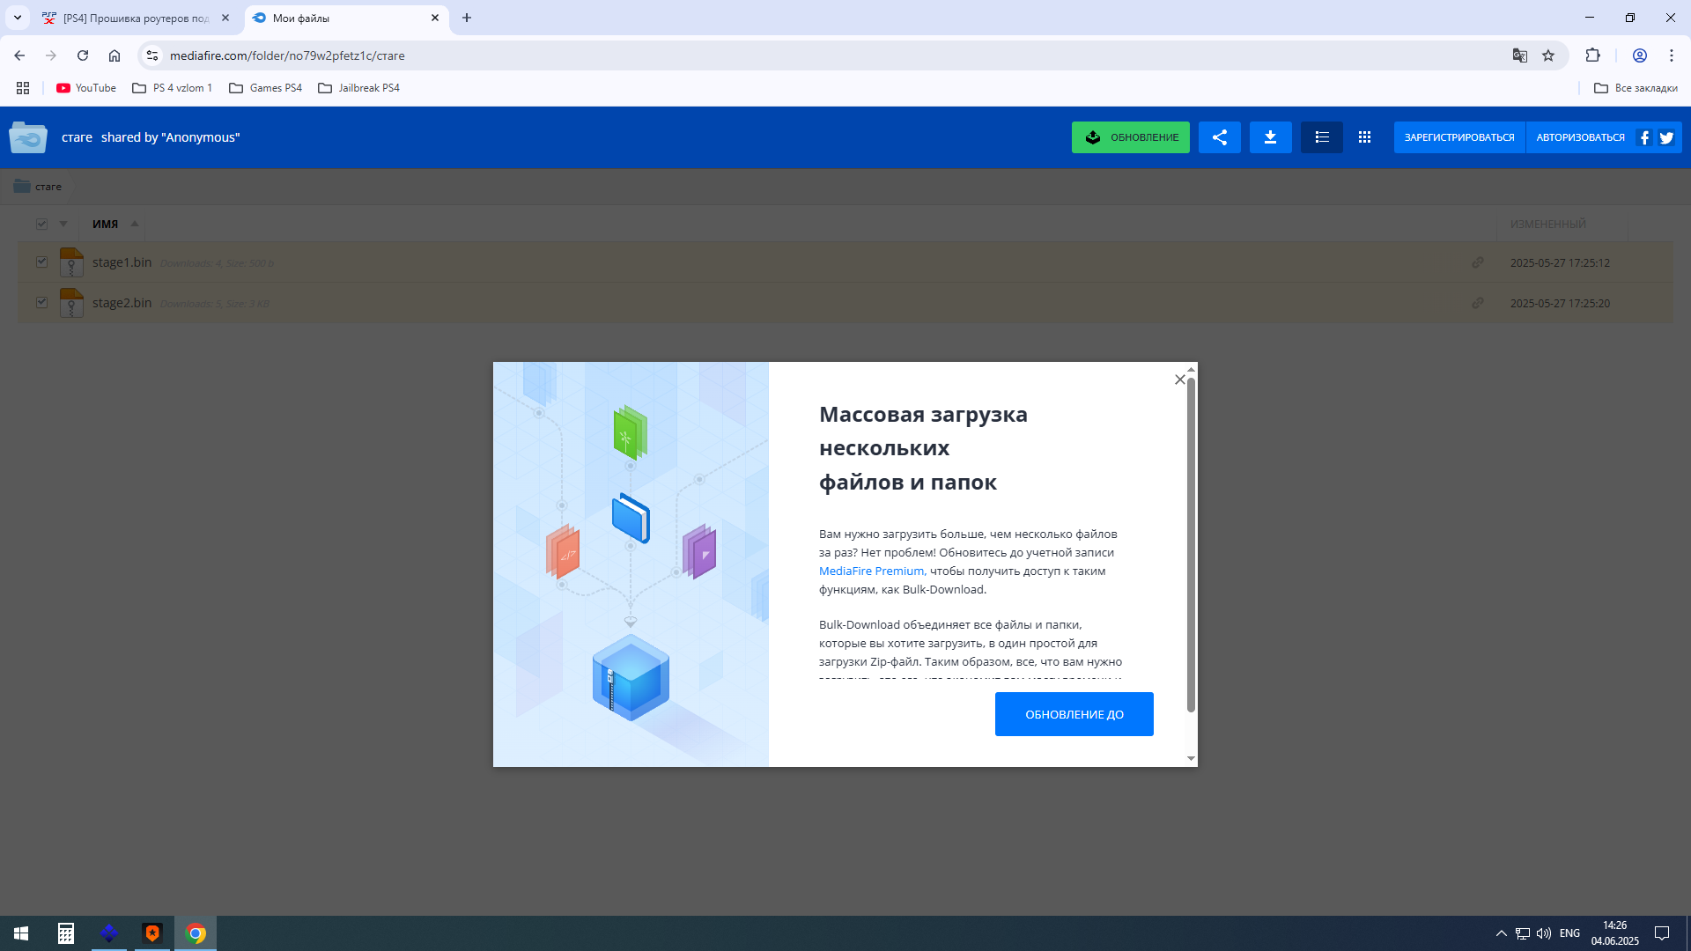
Task: Toggle the select-all files checkbox
Action: [x=41, y=224]
